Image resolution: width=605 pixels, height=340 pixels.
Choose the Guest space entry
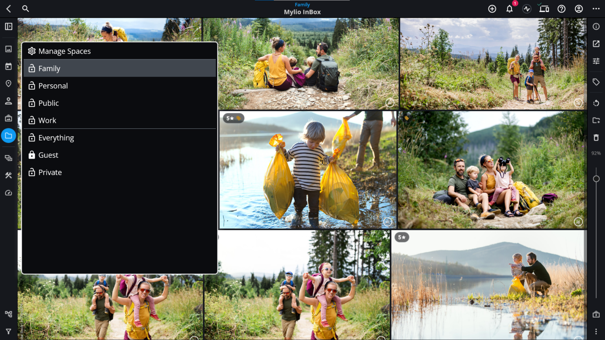click(x=48, y=155)
